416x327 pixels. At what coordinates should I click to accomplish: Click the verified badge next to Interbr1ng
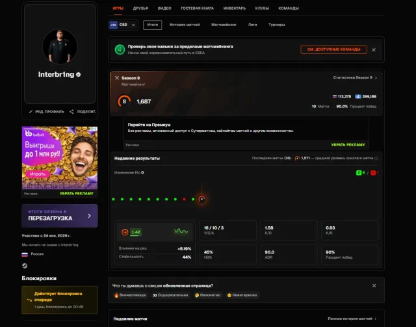point(78,75)
